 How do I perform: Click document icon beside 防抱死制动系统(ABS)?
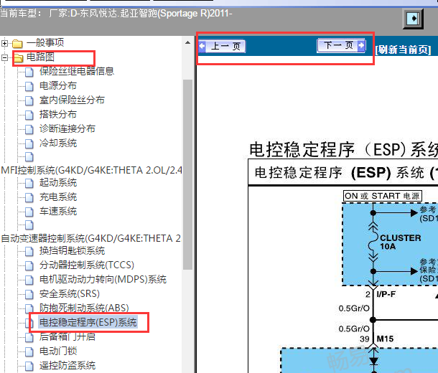(29, 308)
